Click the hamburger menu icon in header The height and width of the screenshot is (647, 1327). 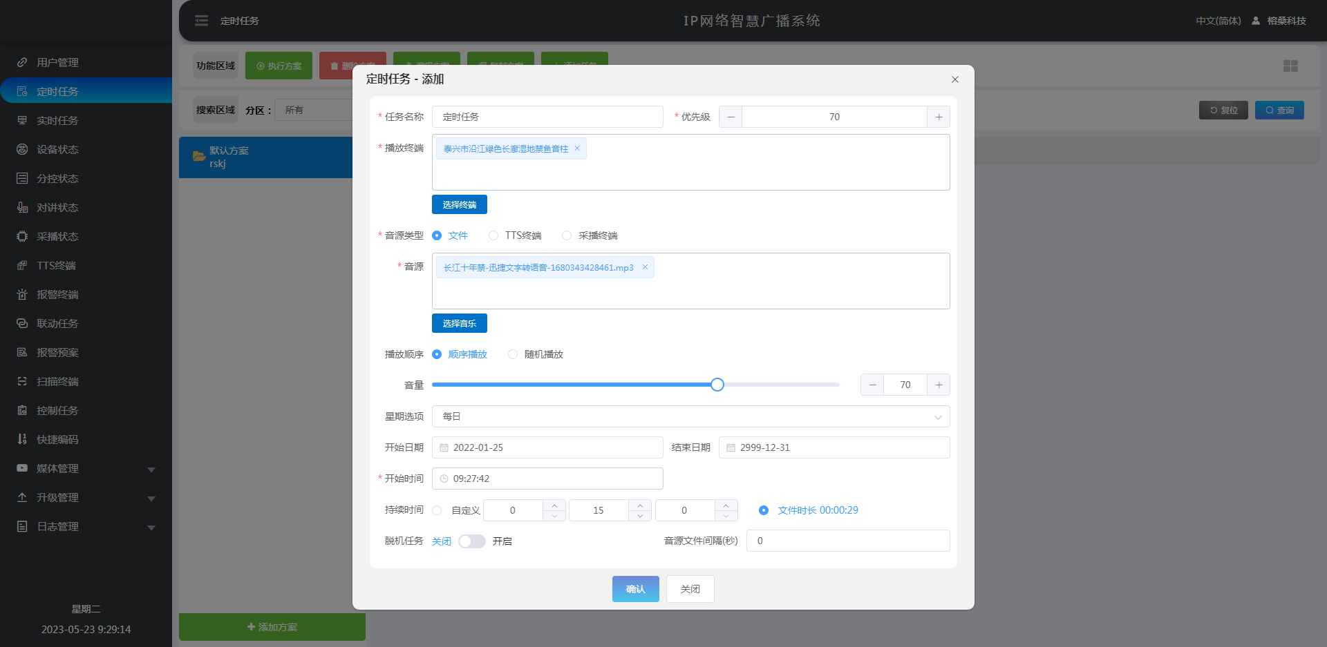pyautogui.click(x=201, y=21)
